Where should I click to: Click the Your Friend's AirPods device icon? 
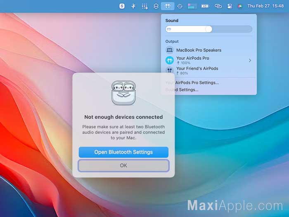pyautogui.click(x=170, y=70)
